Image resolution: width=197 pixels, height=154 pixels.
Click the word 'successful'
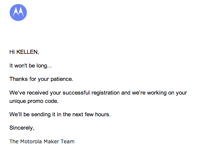pos(76,93)
